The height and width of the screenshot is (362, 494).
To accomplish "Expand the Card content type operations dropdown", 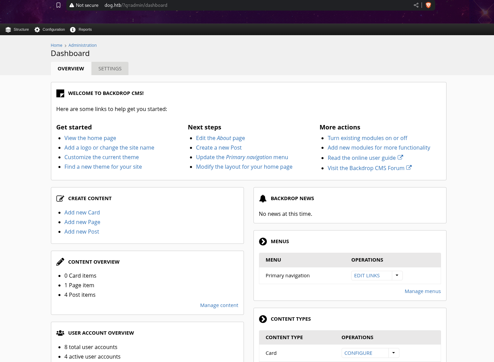I will click(394, 353).
